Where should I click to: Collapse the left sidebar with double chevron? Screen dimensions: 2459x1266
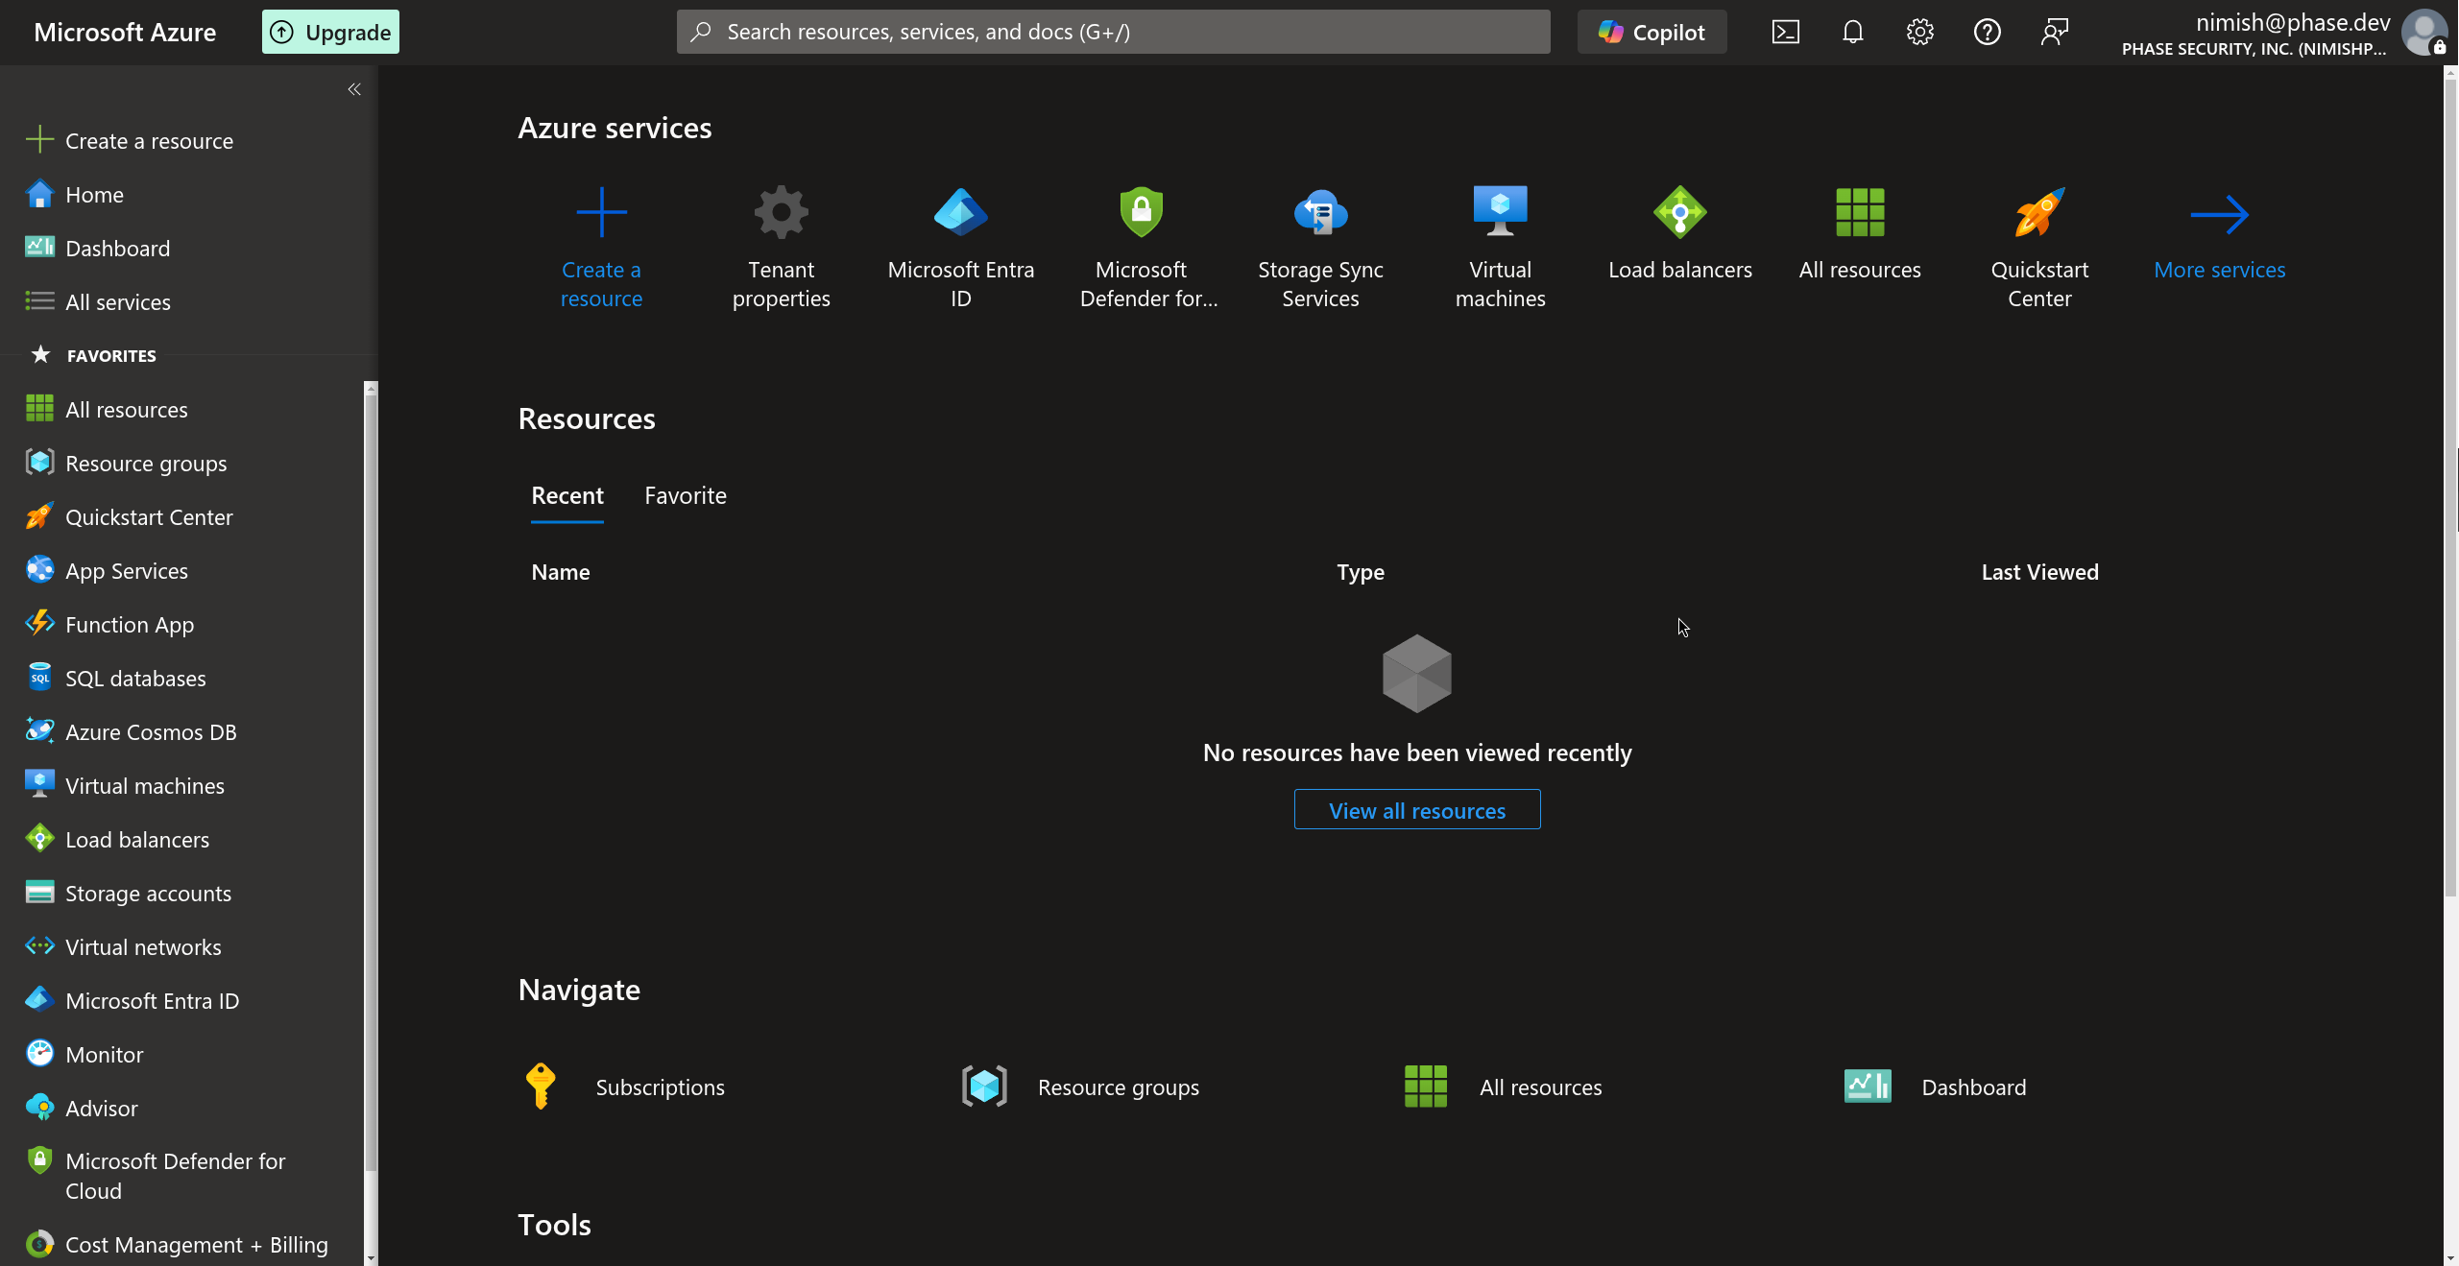tap(354, 89)
